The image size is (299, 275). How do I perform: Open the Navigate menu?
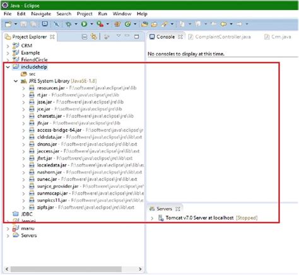tap(41, 14)
